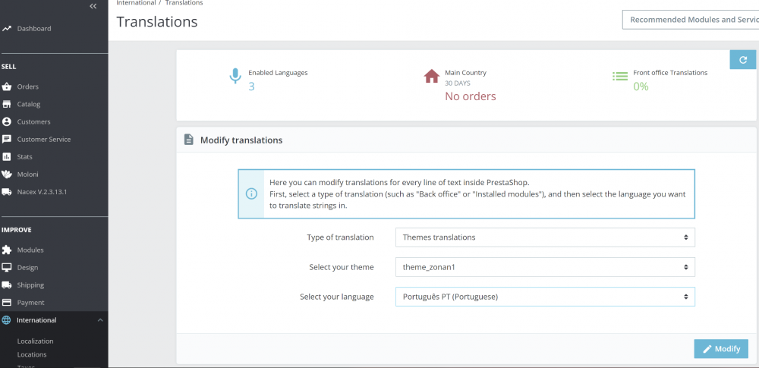Click the Design monitor icon
Image resolution: width=759 pixels, height=368 pixels.
pos(6,267)
